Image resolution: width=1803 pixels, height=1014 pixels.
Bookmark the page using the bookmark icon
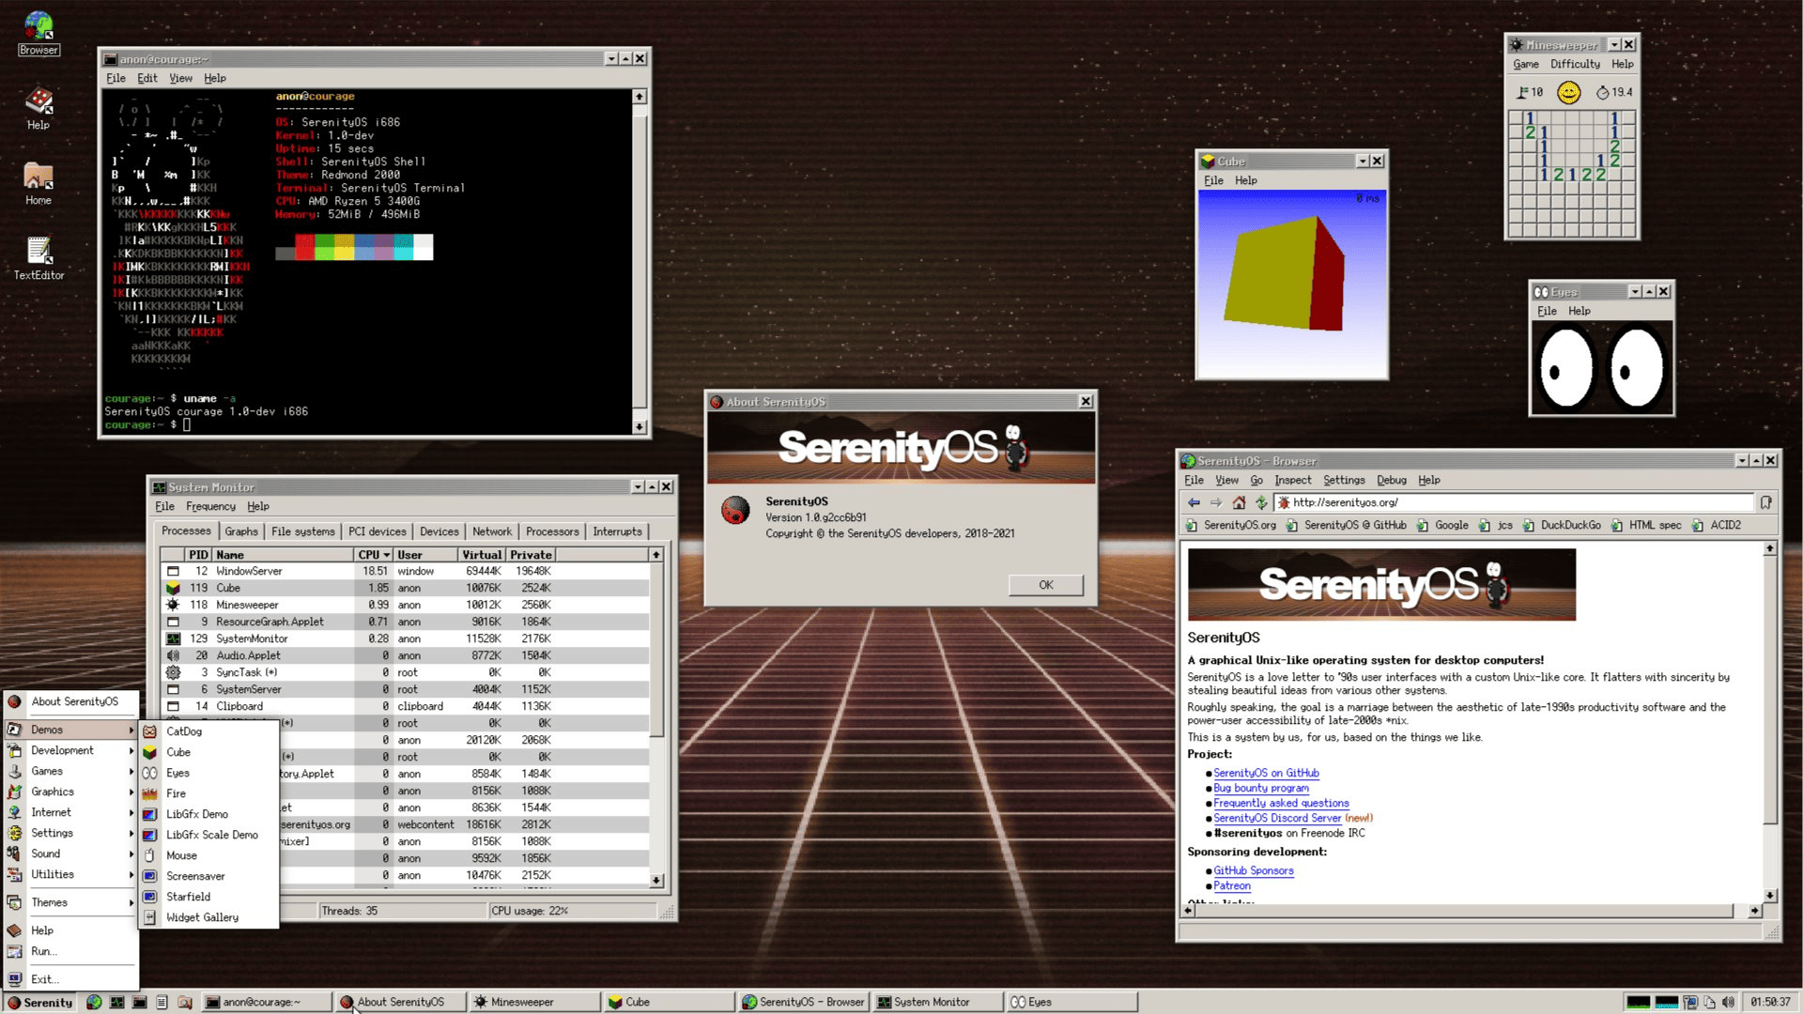click(1765, 502)
